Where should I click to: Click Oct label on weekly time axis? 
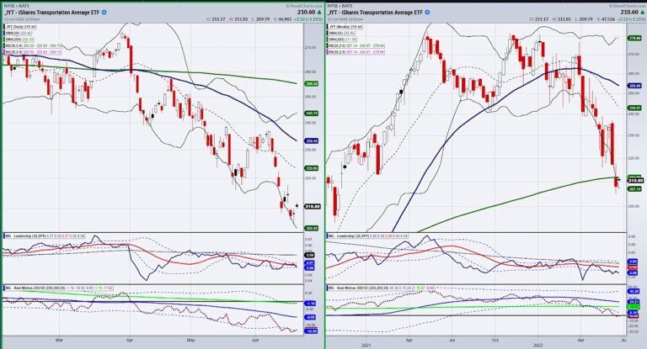tap(495, 341)
